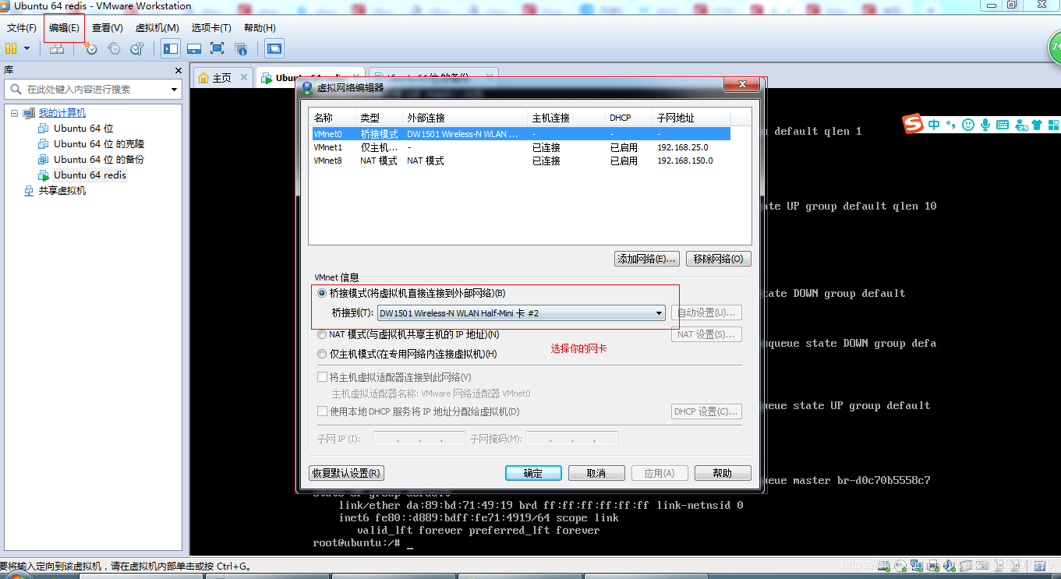Click the 添加网络(E)... button
This screenshot has width=1061, height=579.
pyautogui.click(x=647, y=259)
